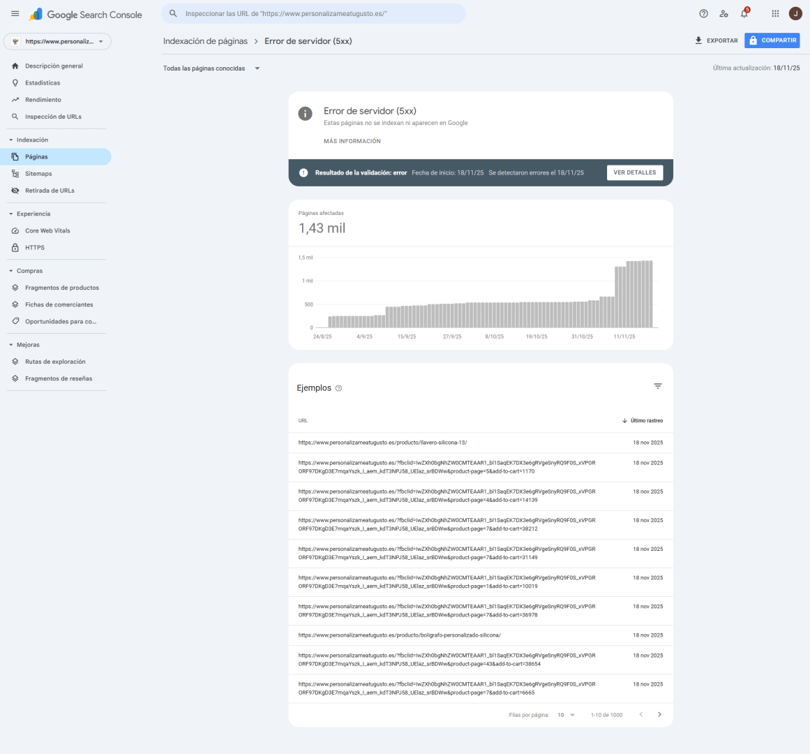Click the COMPARTIR button

point(772,40)
